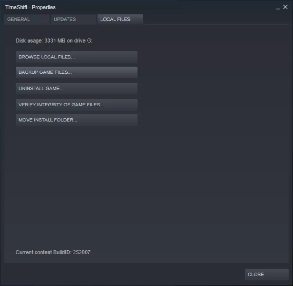Select the LOCAL FILES tab
Screen dimensions: 293x286
point(120,19)
